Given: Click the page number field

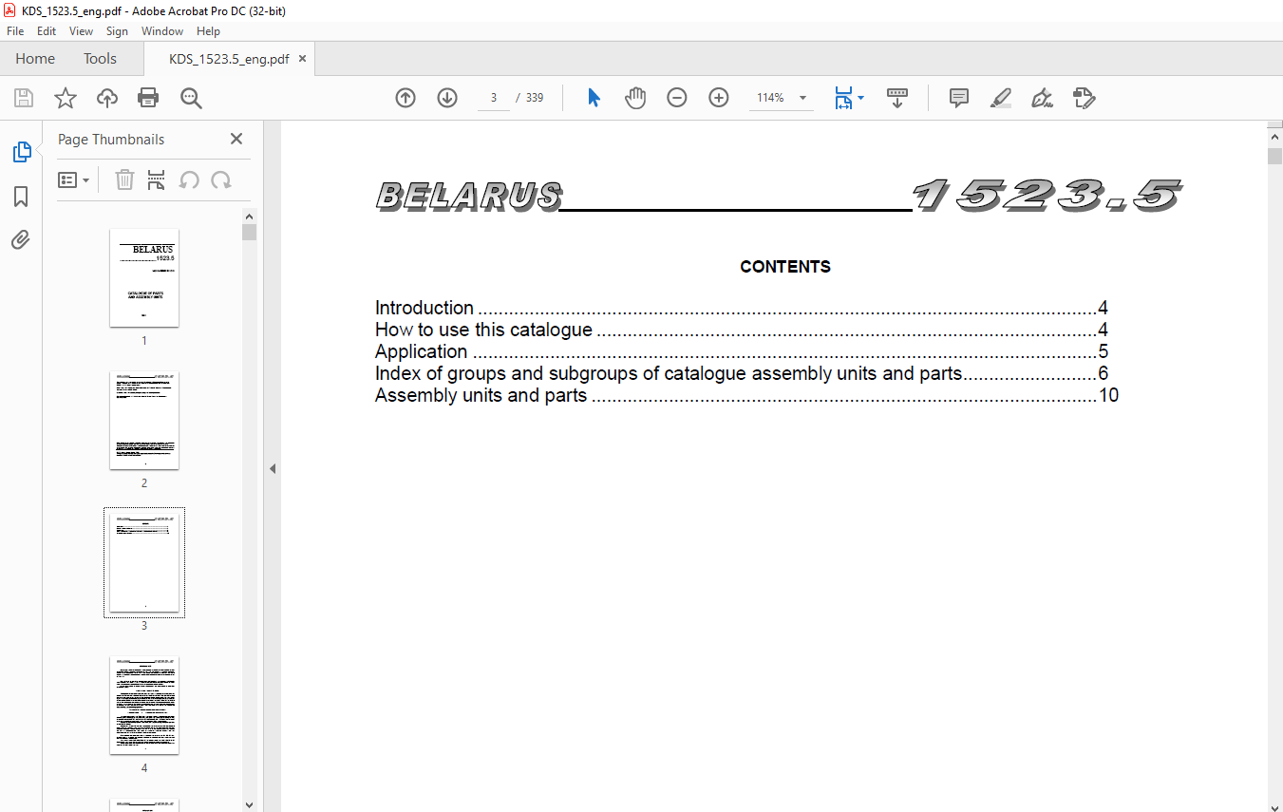Looking at the screenshot, I should (494, 98).
